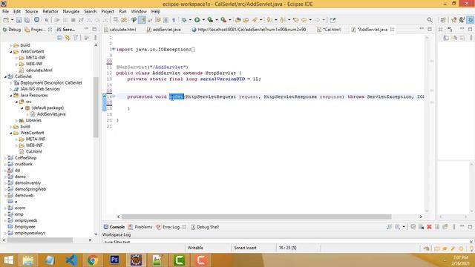Click the Open Perspective icon
Image resolution: width=475 pixels, height=267 pixels.
coord(443,20)
